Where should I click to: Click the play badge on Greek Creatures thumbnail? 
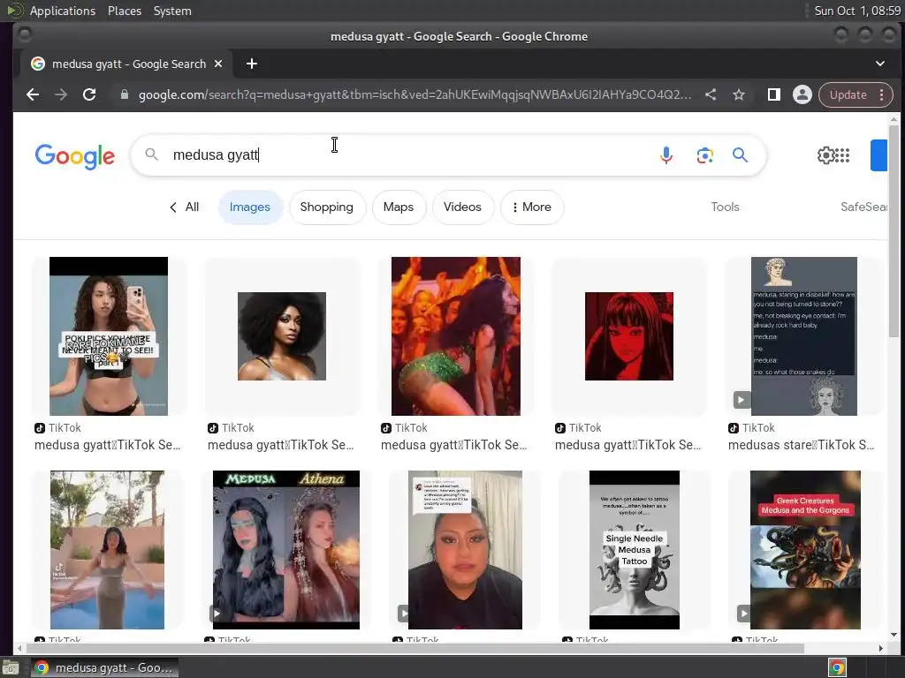[x=743, y=613]
